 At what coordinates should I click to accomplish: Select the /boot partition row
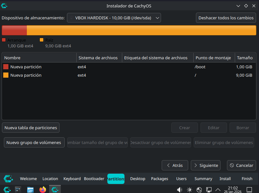tap(129, 67)
